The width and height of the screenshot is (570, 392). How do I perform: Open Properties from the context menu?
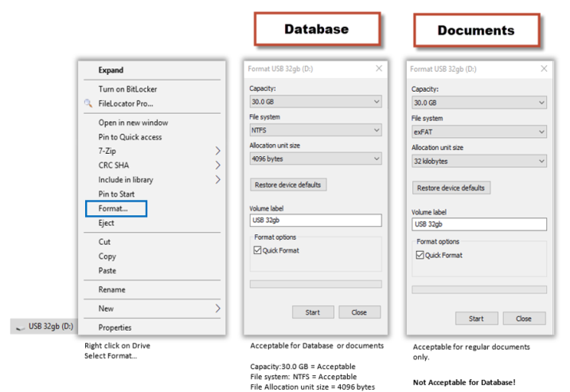[115, 327]
